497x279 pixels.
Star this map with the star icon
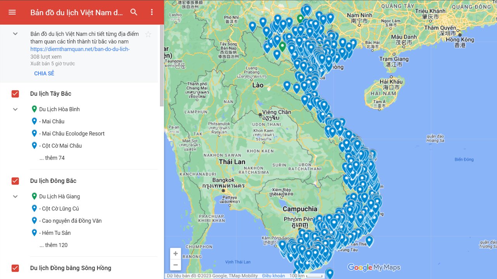click(x=148, y=34)
